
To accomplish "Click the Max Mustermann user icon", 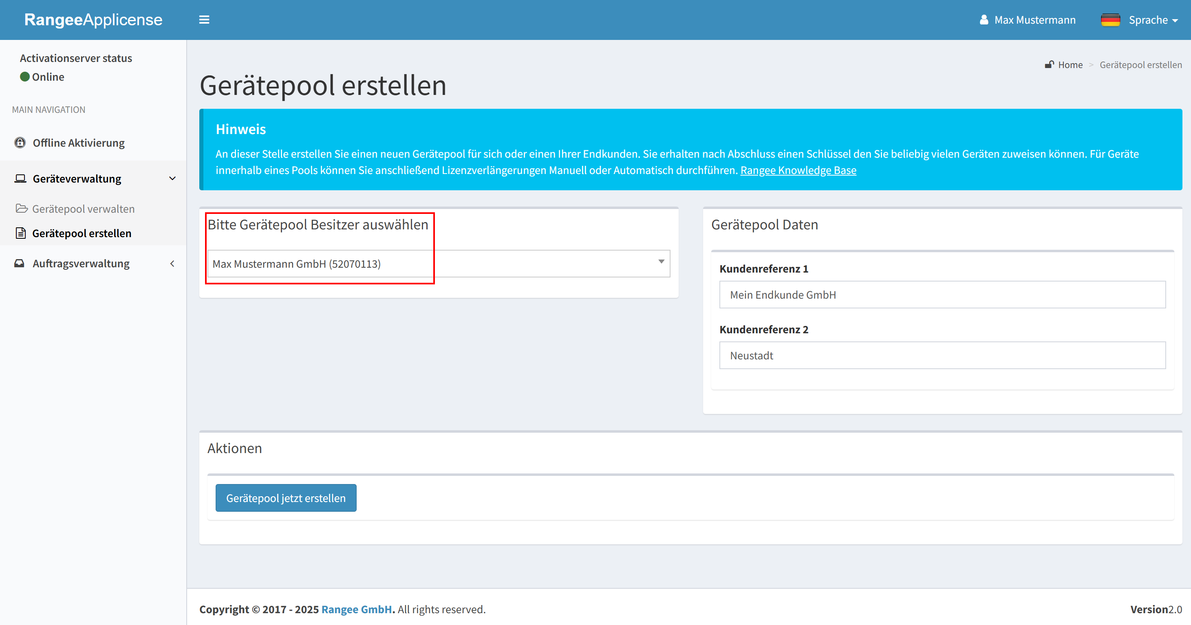I will coord(984,20).
